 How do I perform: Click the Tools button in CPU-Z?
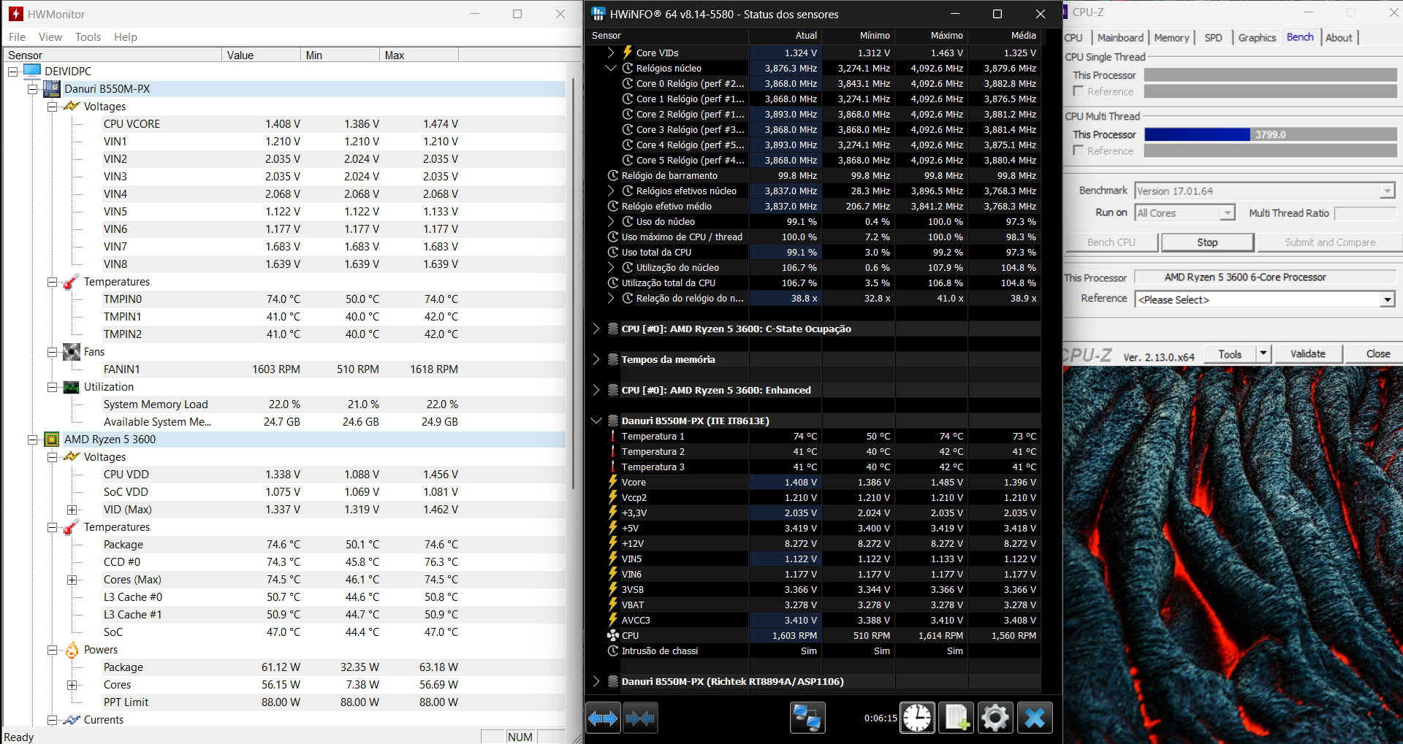[x=1229, y=354]
